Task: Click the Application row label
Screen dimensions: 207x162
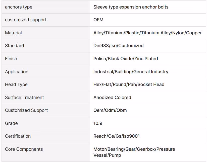Action: [x=17, y=71]
